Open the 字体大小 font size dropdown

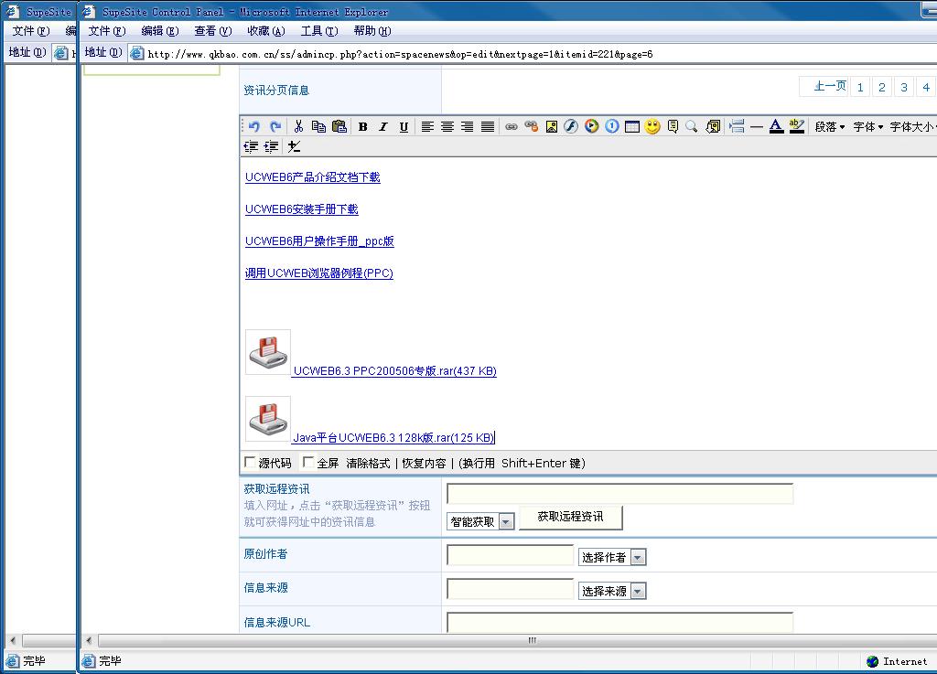point(912,126)
